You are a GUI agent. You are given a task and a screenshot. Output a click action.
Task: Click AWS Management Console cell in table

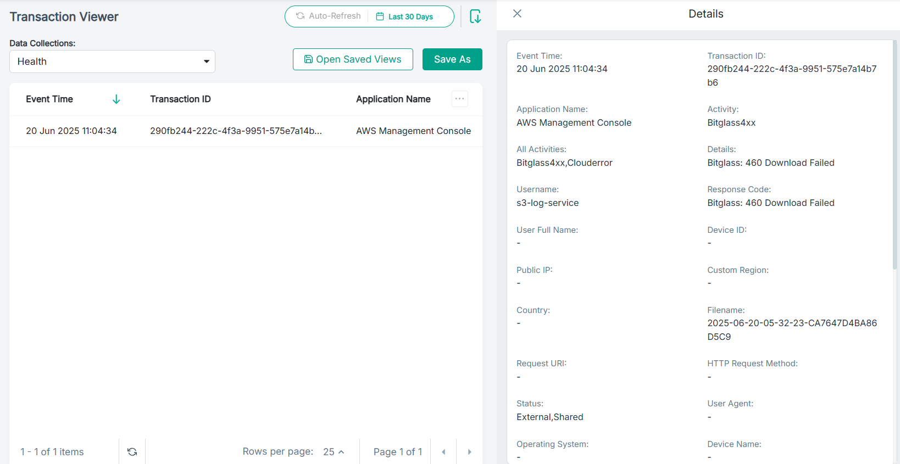click(x=413, y=131)
